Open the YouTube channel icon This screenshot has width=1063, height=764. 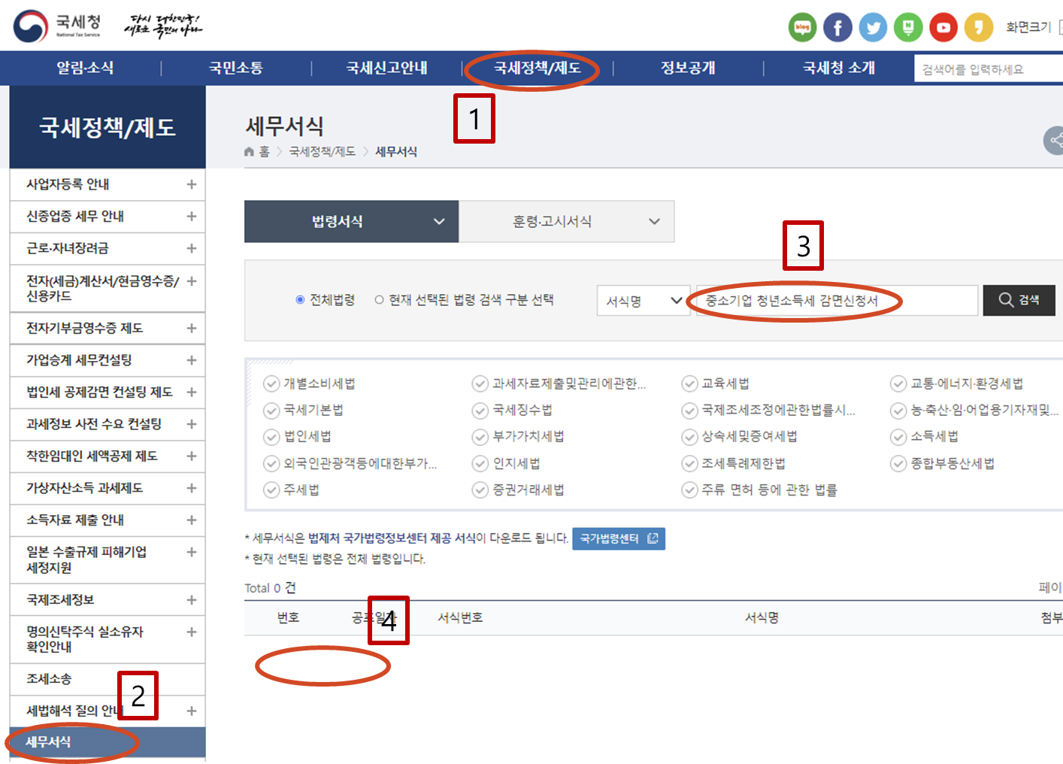(943, 27)
